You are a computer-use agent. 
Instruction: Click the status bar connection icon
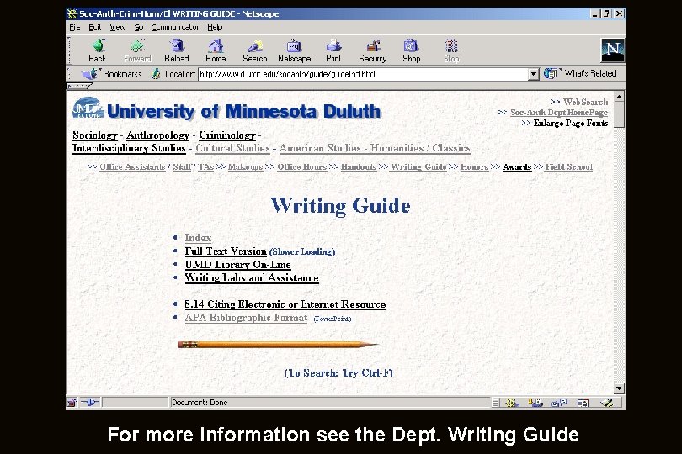click(x=90, y=403)
